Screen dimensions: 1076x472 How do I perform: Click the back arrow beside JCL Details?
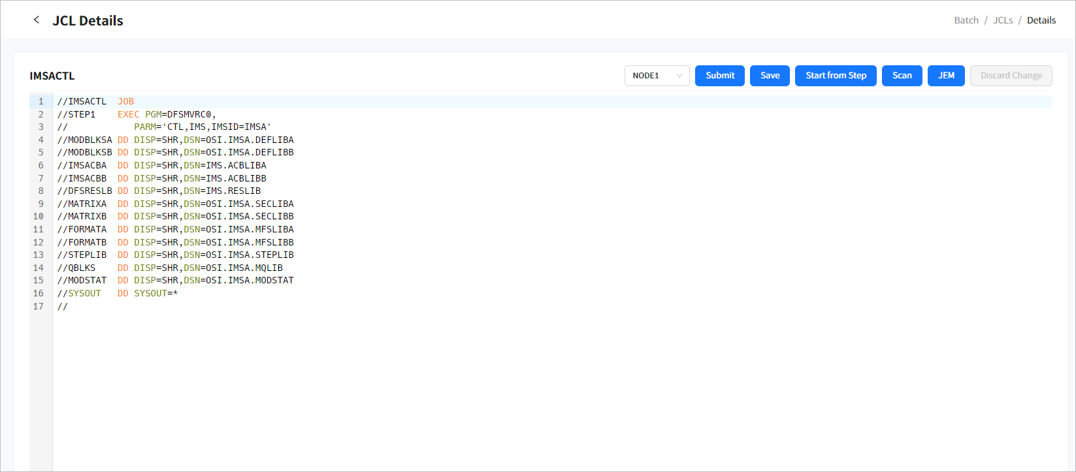37,20
